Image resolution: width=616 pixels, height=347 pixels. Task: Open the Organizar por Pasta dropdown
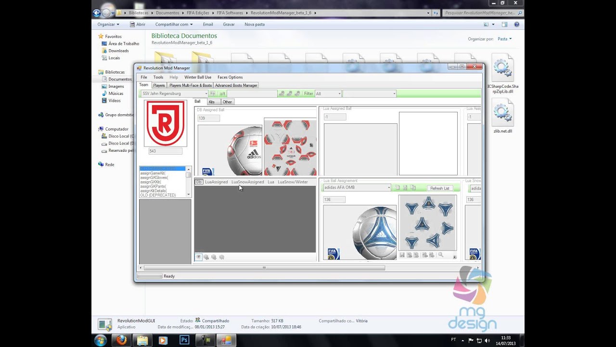(x=504, y=39)
